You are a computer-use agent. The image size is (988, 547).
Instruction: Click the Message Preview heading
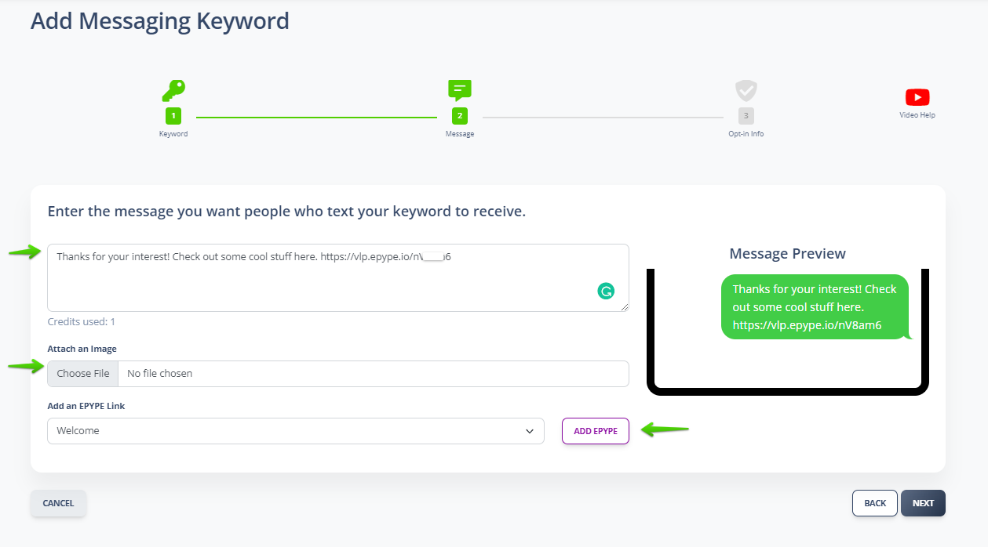pyautogui.click(x=788, y=254)
